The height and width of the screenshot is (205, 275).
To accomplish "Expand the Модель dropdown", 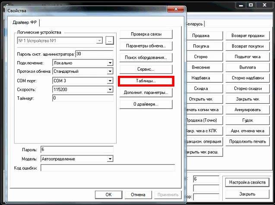I will [110, 159].
